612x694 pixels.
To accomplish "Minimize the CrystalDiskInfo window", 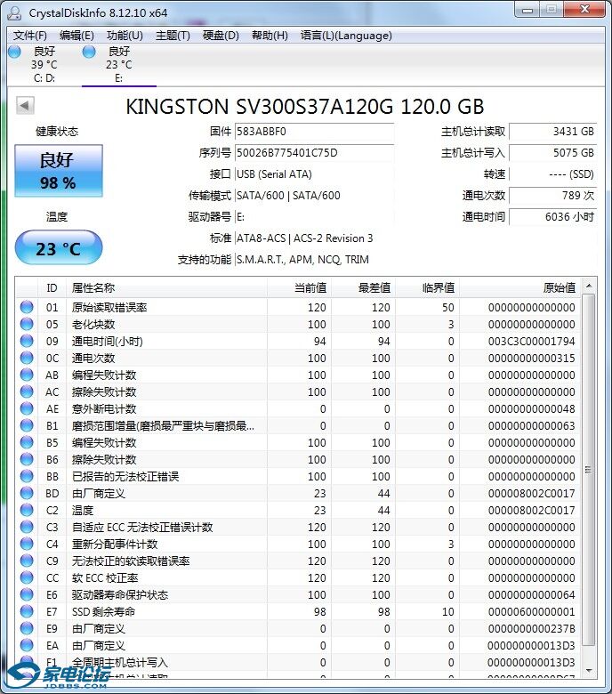I will (x=527, y=10).
